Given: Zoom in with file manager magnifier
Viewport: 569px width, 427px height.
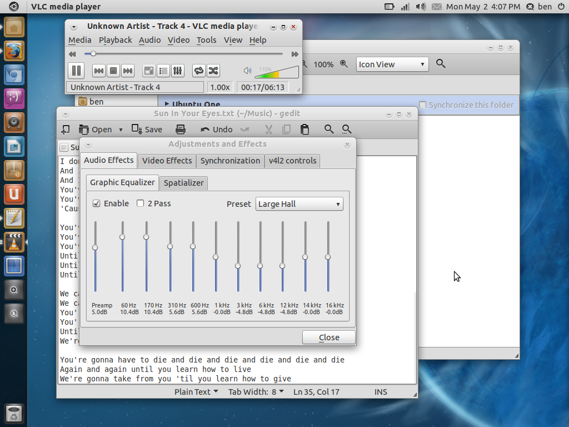Looking at the screenshot, I should coord(343,64).
